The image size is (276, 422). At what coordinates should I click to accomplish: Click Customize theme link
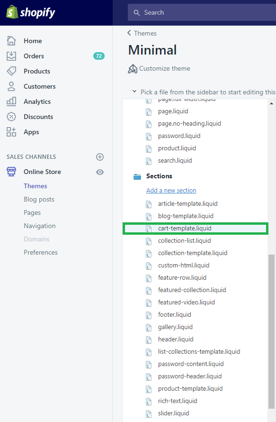164,68
